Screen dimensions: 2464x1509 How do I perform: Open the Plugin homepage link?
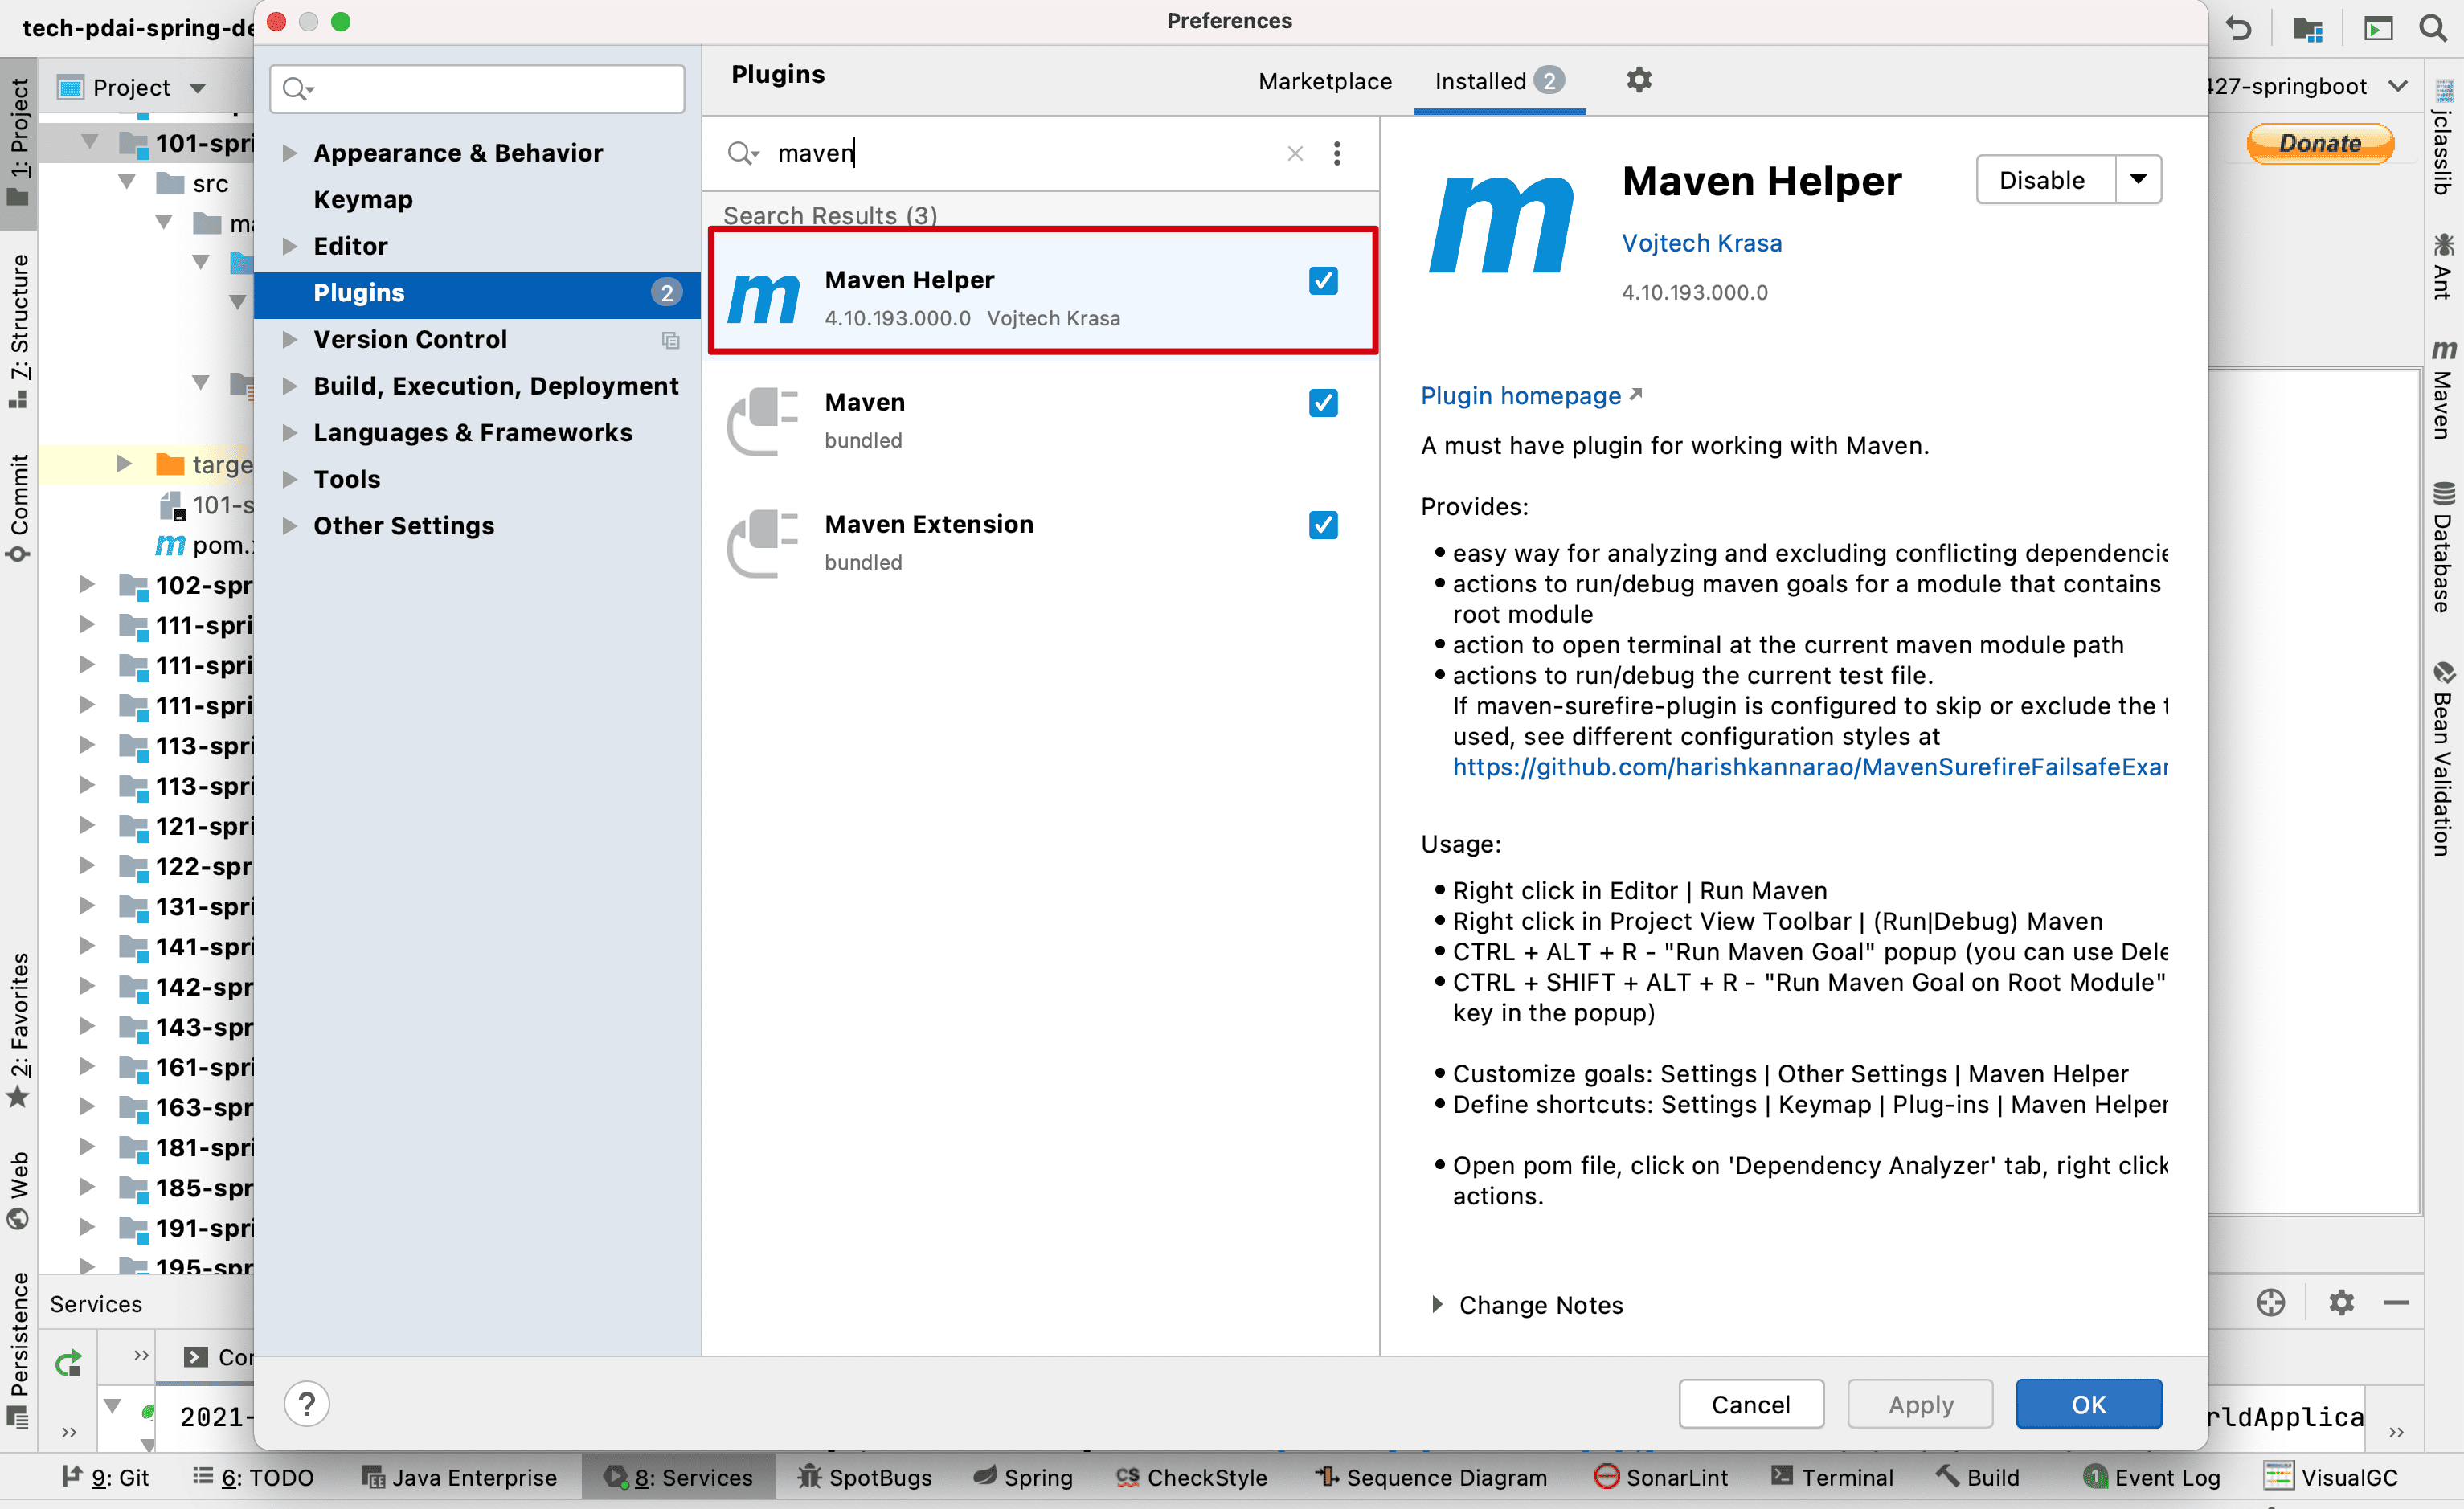pyautogui.click(x=1521, y=396)
